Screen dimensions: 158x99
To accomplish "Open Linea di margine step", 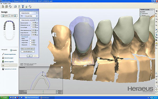I will 8,58.
